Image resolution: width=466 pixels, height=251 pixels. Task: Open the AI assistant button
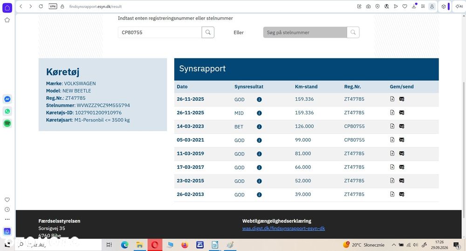pos(459,6)
